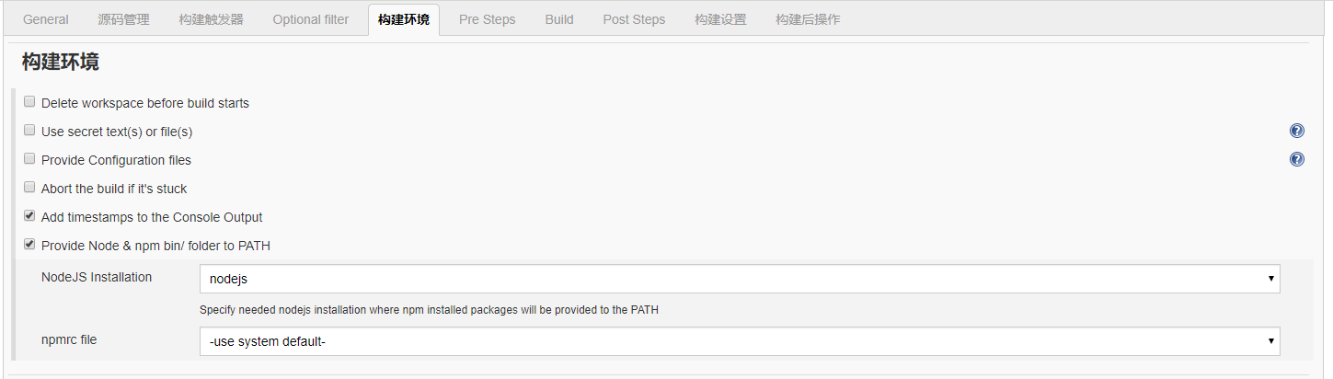Open the NodeJS Installation dropdown
This screenshot has height=379, width=1333.
coord(740,279)
